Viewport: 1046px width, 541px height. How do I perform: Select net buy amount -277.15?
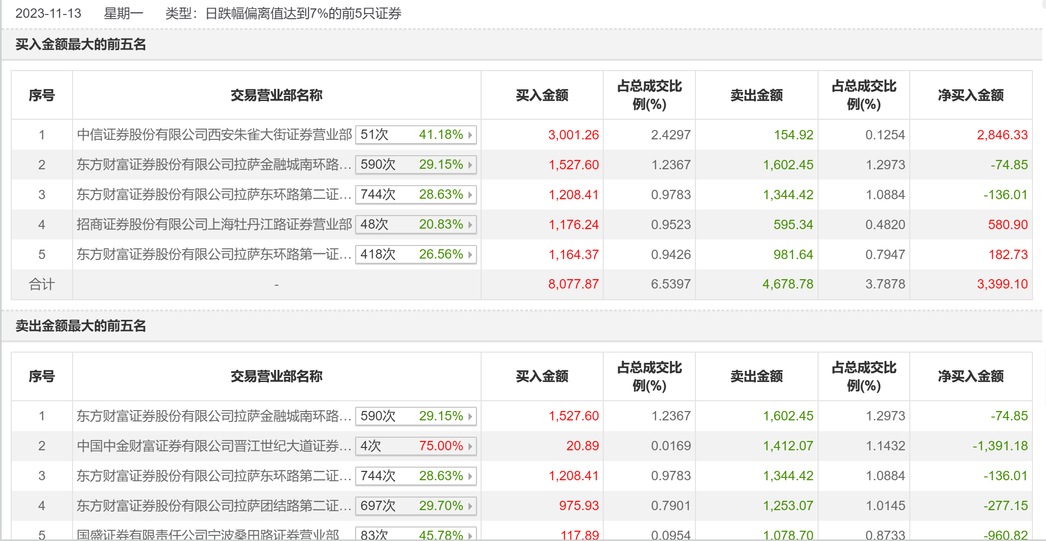[x=1005, y=506]
